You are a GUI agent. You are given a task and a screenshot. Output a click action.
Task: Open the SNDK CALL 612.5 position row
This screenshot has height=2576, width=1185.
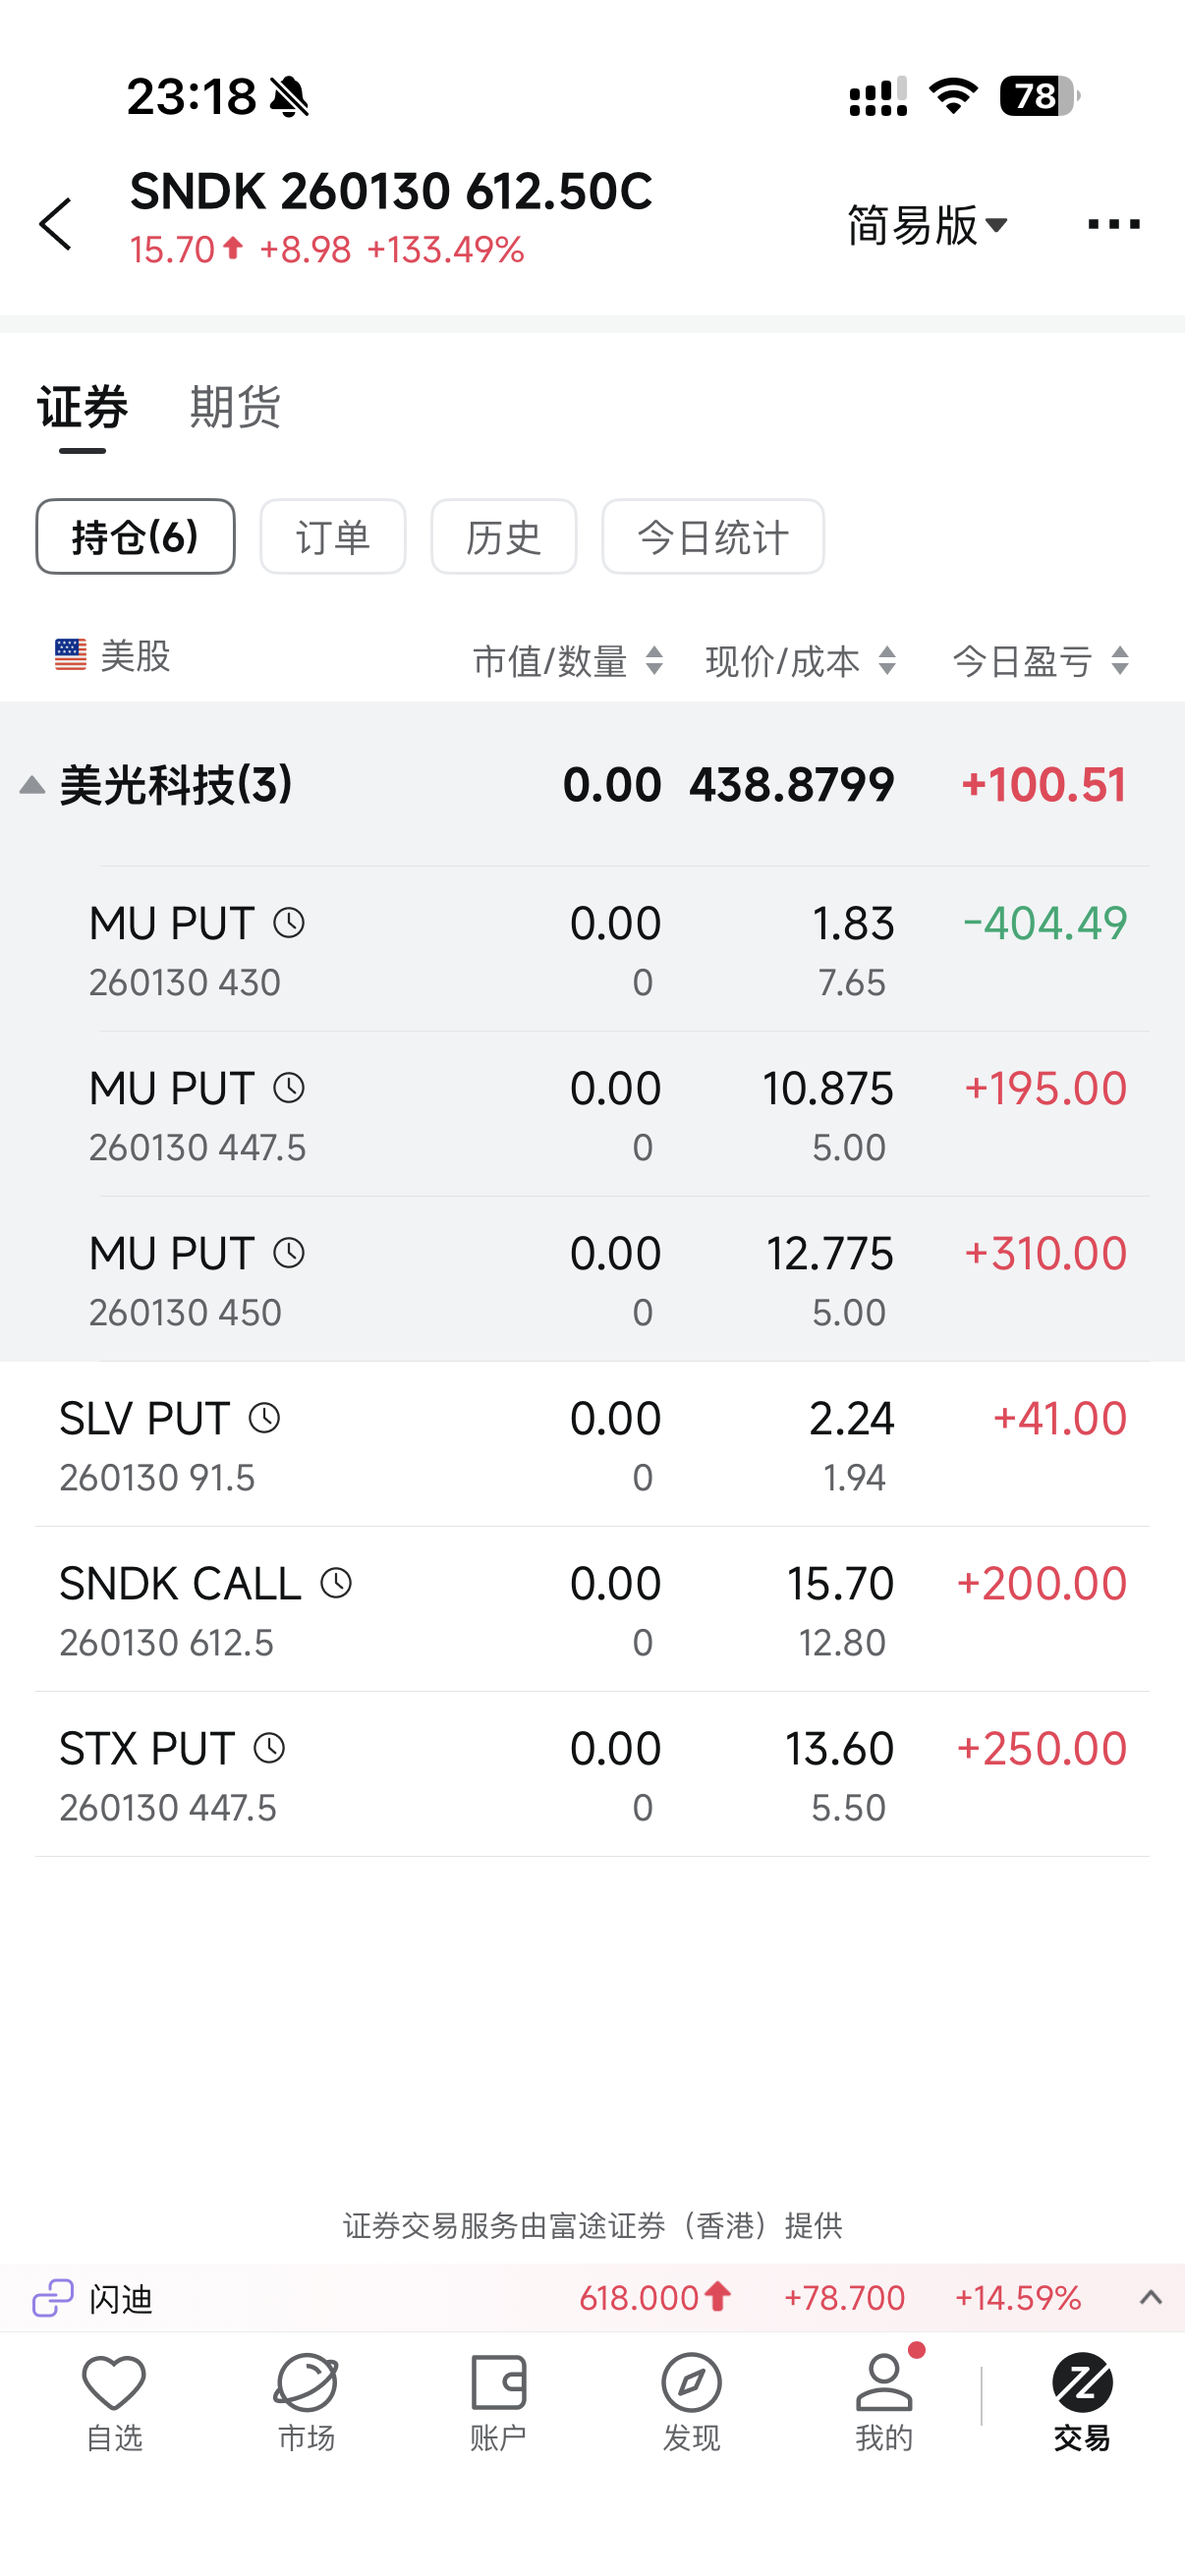coord(592,1609)
